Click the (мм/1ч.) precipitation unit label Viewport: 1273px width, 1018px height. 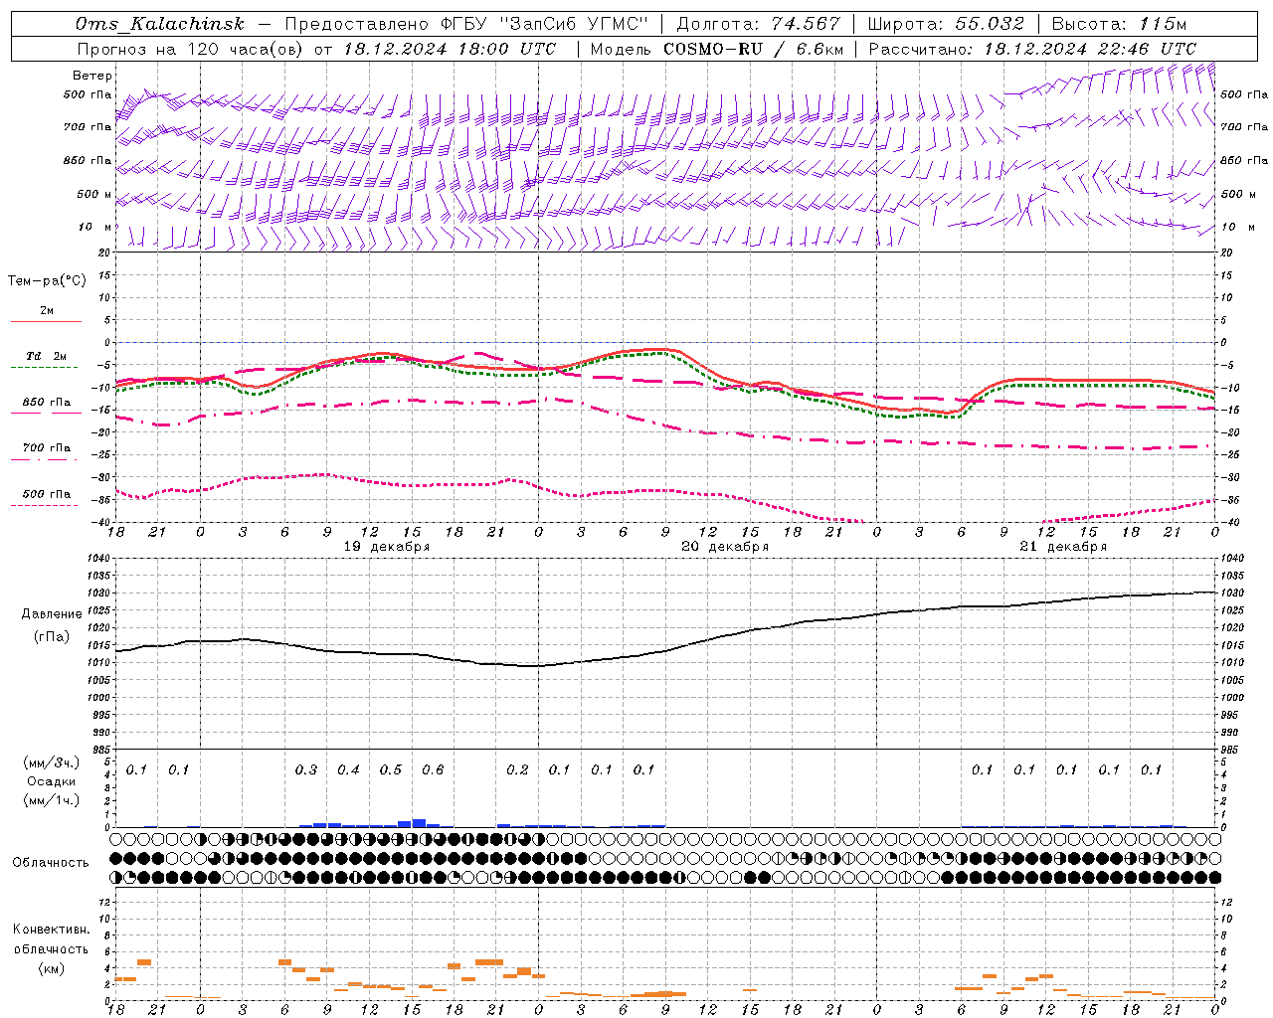click(x=51, y=799)
